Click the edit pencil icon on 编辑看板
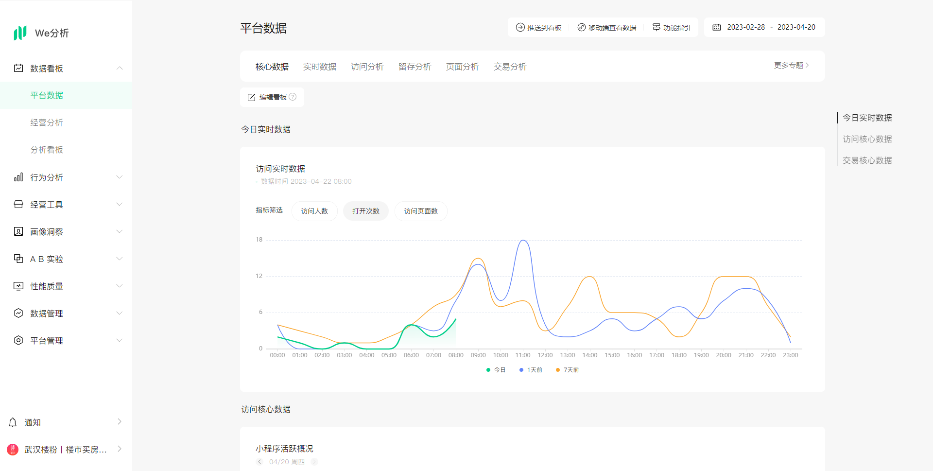The image size is (933, 471). pos(251,98)
